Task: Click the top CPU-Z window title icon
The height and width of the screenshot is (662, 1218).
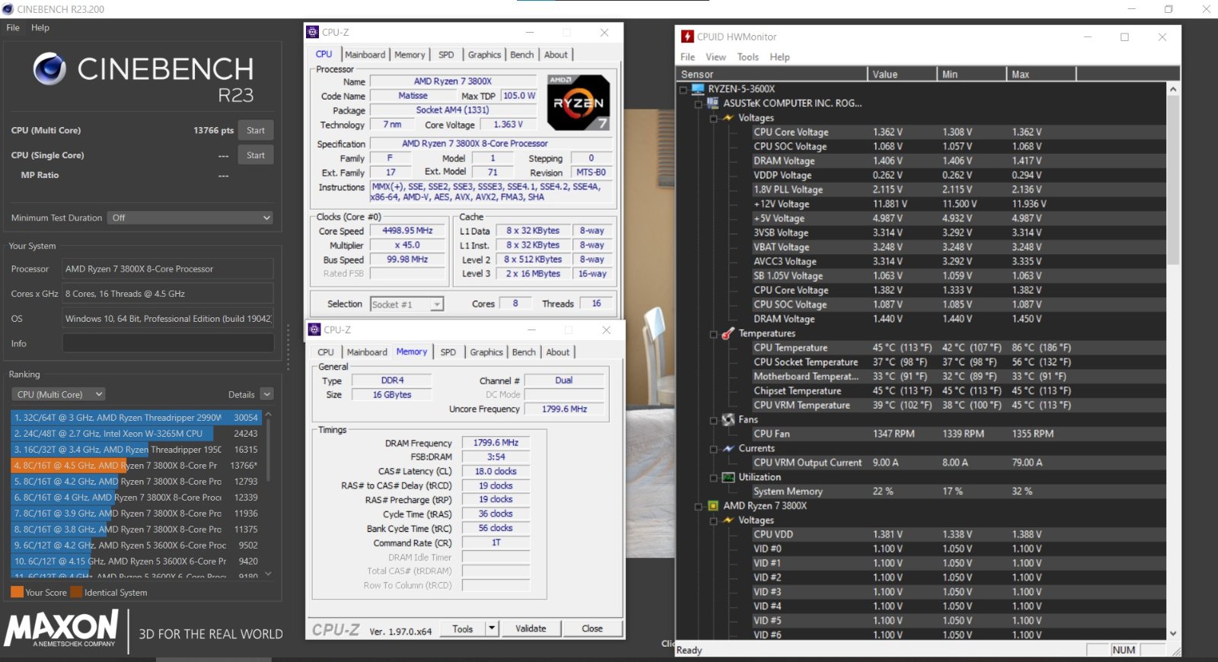Action: pyautogui.click(x=312, y=32)
